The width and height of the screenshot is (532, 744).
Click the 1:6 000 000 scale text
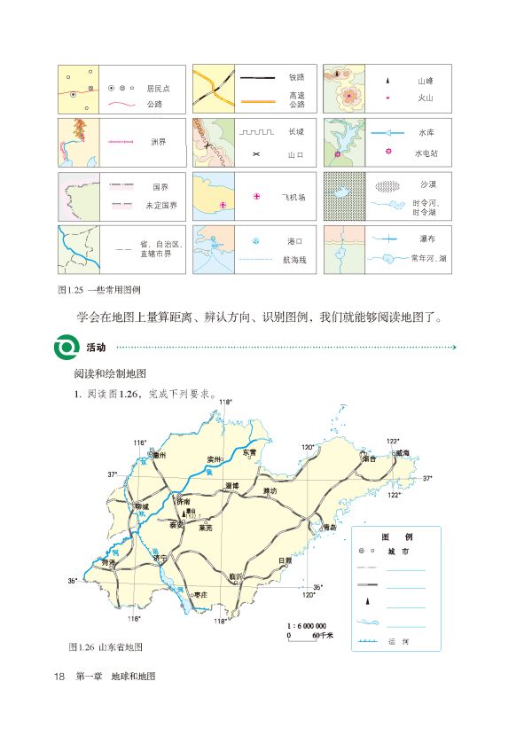point(307,626)
